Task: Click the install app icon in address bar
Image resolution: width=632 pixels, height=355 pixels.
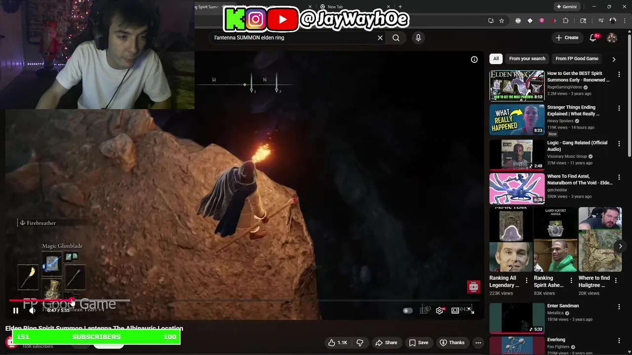Action: click(x=491, y=21)
